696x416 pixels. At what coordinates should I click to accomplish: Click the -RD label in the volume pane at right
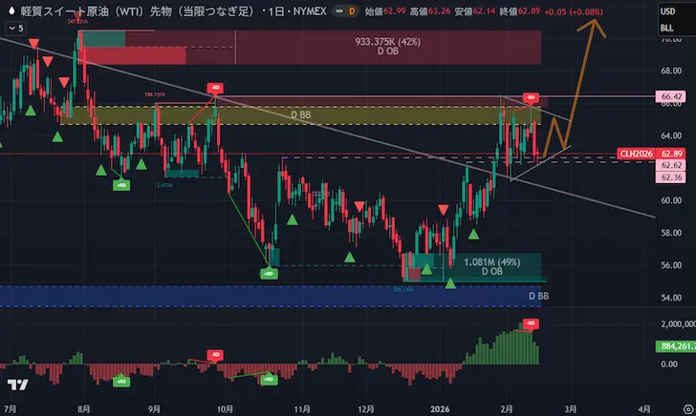tap(531, 324)
